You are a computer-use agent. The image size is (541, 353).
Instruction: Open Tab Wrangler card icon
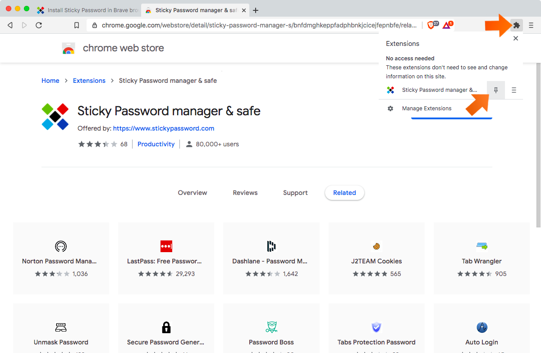(481, 246)
